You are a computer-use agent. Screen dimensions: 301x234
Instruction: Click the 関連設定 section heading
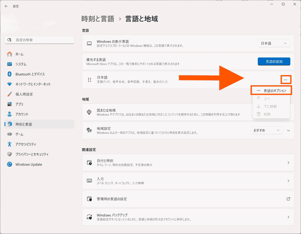pyautogui.click(x=89, y=150)
